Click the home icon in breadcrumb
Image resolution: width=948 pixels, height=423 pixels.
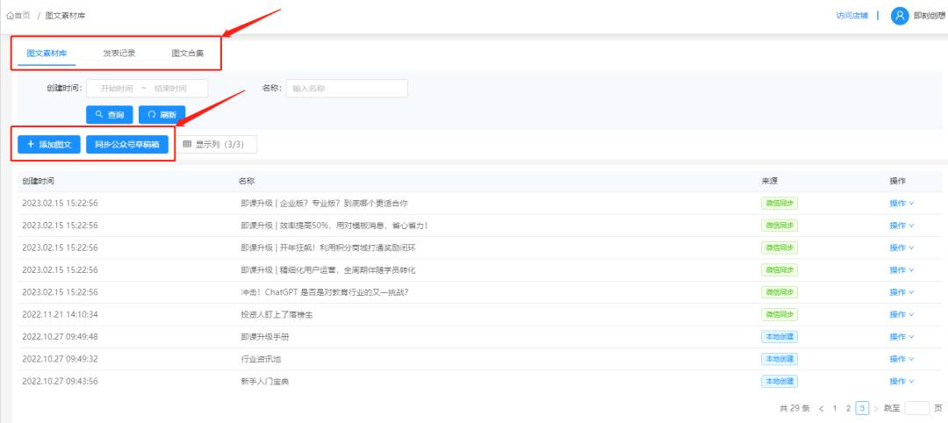pyautogui.click(x=10, y=16)
